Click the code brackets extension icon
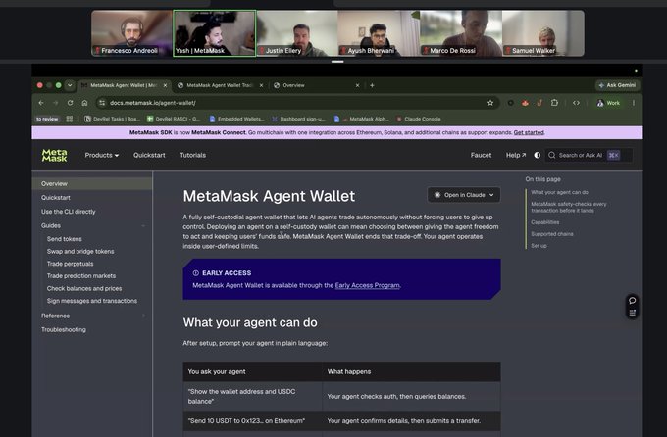Image resolution: width=667 pixels, height=437 pixels. click(x=576, y=103)
